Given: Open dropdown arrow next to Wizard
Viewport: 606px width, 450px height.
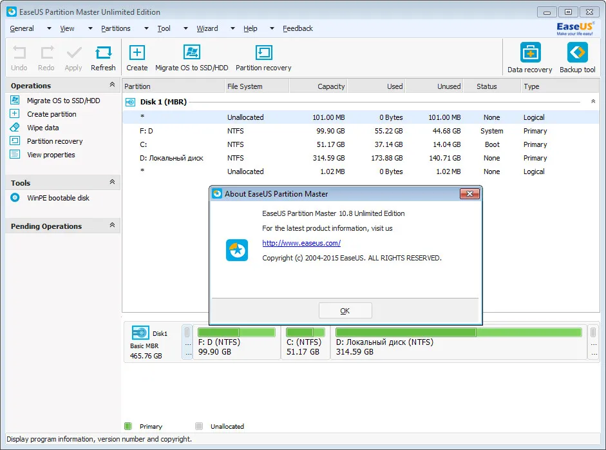Looking at the screenshot, I should tap(232, 28).
